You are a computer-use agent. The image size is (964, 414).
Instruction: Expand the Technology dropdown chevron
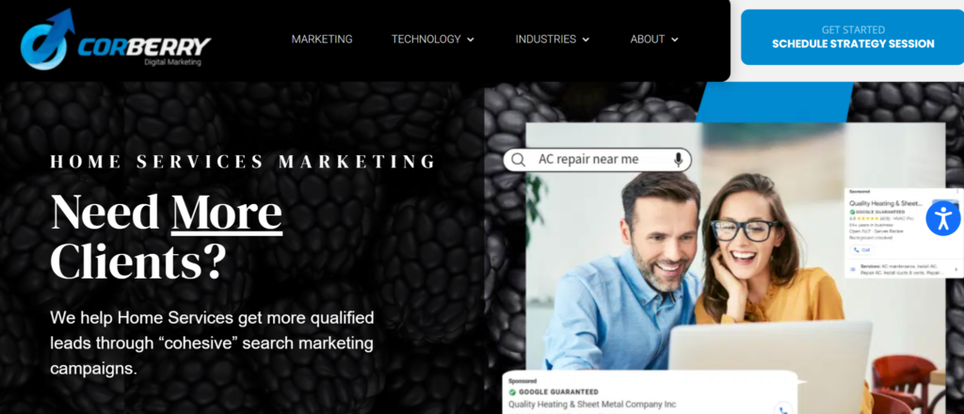471,40
